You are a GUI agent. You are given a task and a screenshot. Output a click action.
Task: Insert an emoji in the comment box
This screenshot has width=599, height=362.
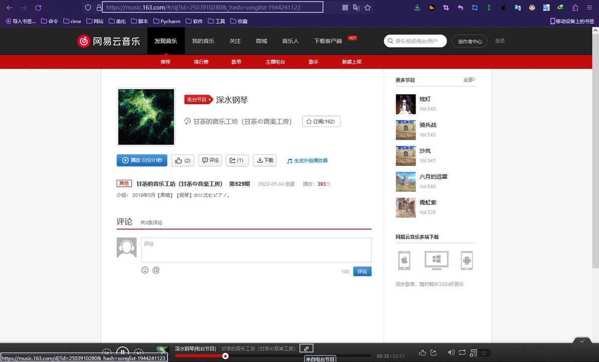pos(145,270)
